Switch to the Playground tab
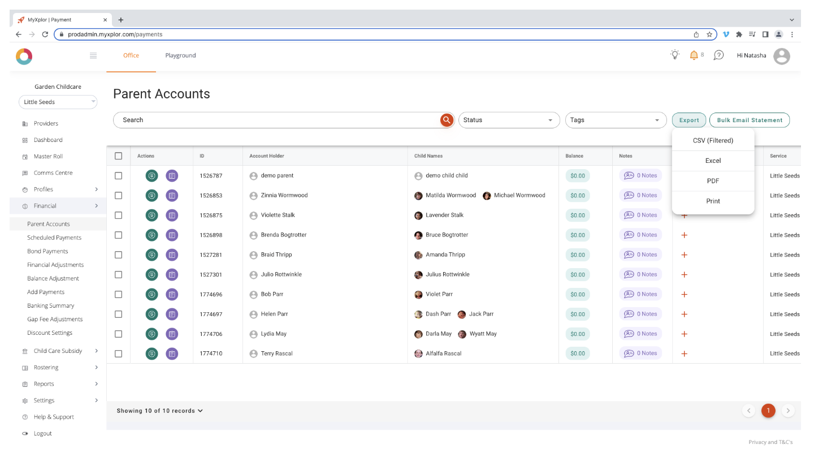The width and height of the screenshot is (814, 457). [180, 55]
